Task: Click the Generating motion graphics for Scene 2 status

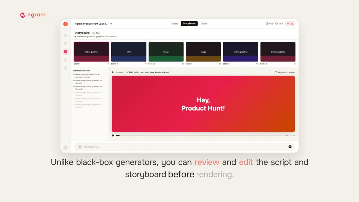Action: point(88,88)
